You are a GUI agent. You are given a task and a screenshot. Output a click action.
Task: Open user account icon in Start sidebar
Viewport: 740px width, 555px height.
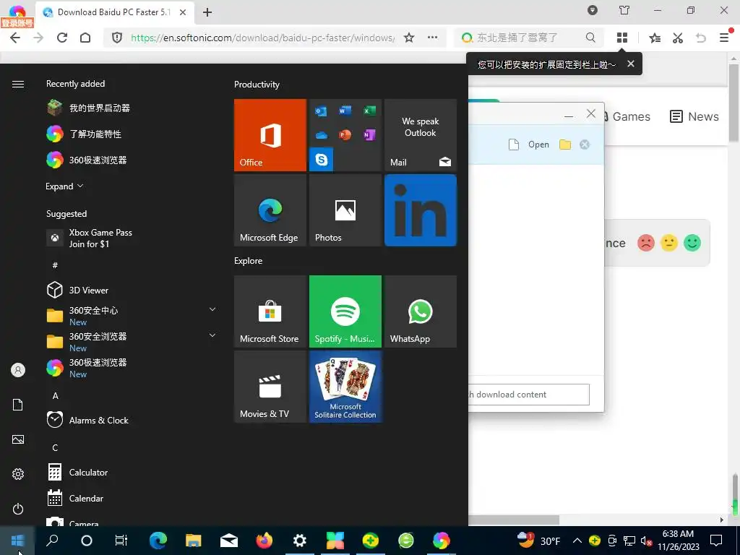(x=18, y=370)
